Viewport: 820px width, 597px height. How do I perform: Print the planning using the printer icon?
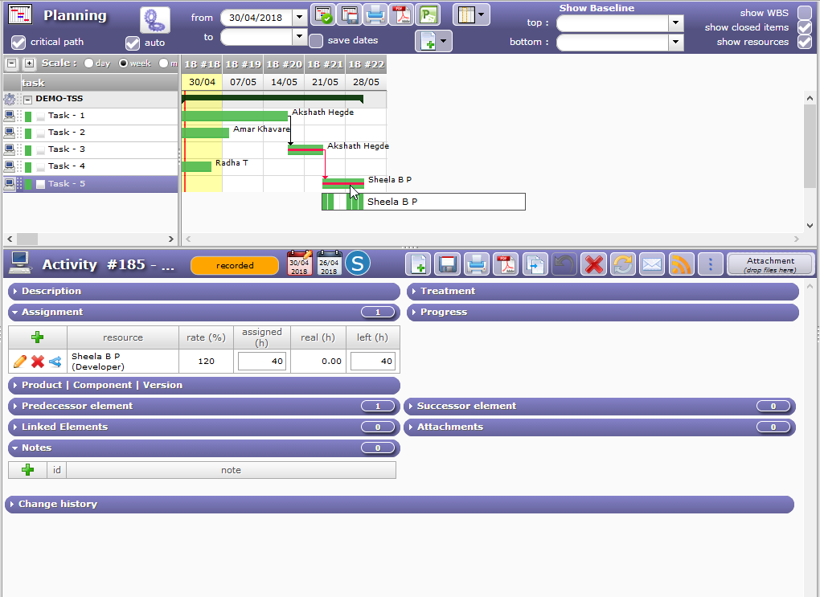click(x=375, y=15)
